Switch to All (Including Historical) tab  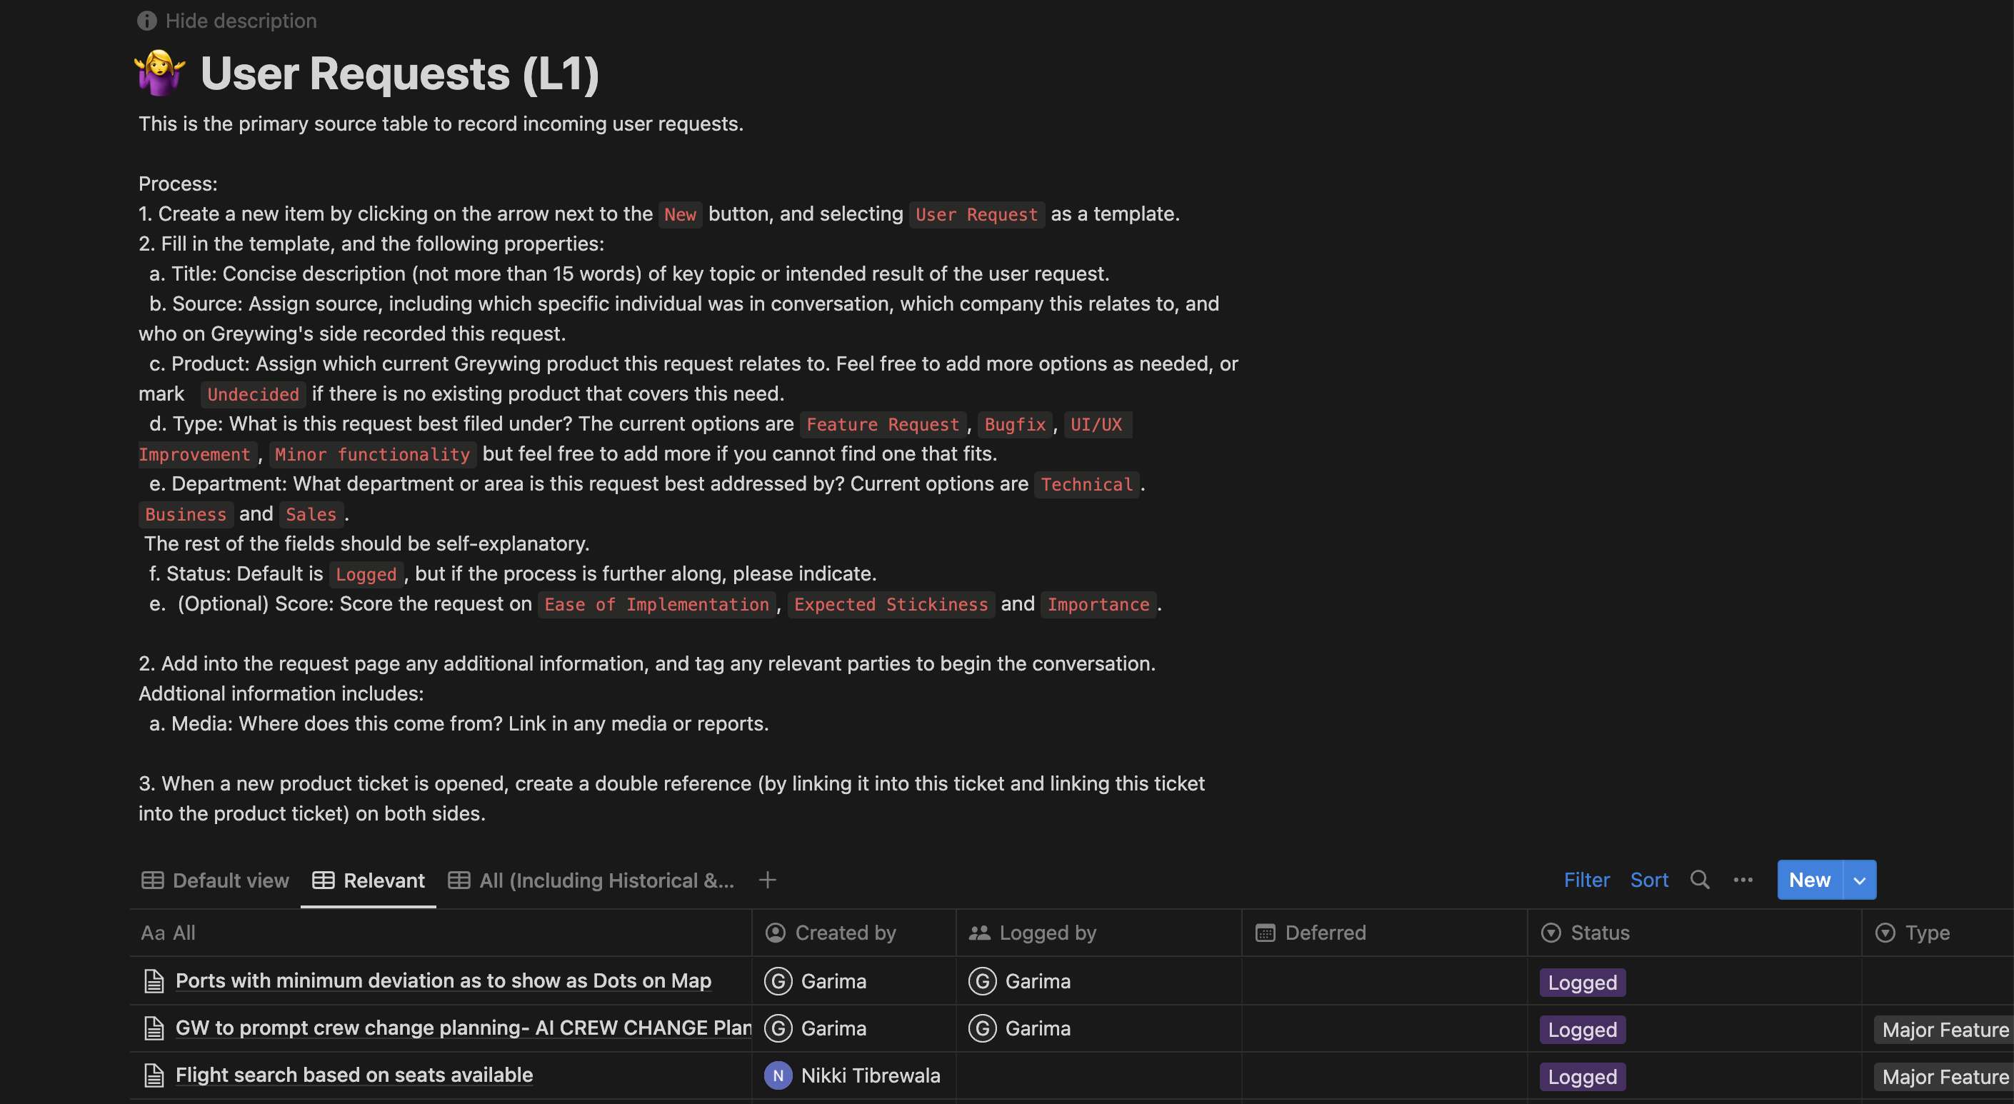(591, 880)
